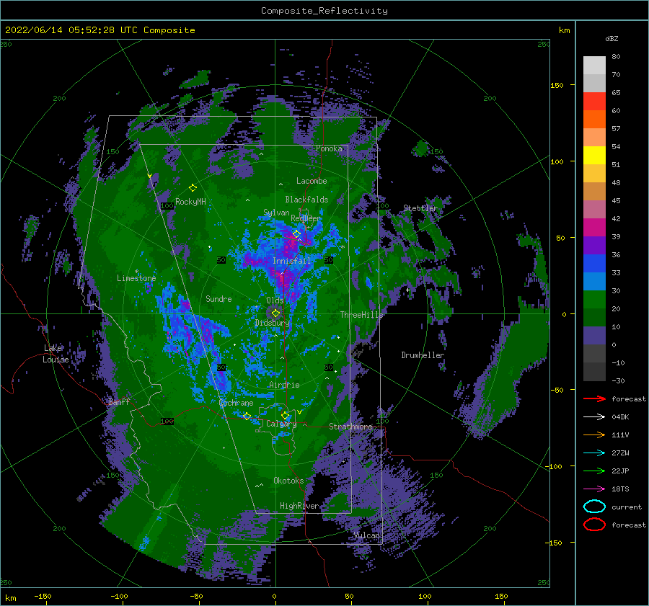
Task: Click the Lacombe city label
Action: tap(312, 181)
